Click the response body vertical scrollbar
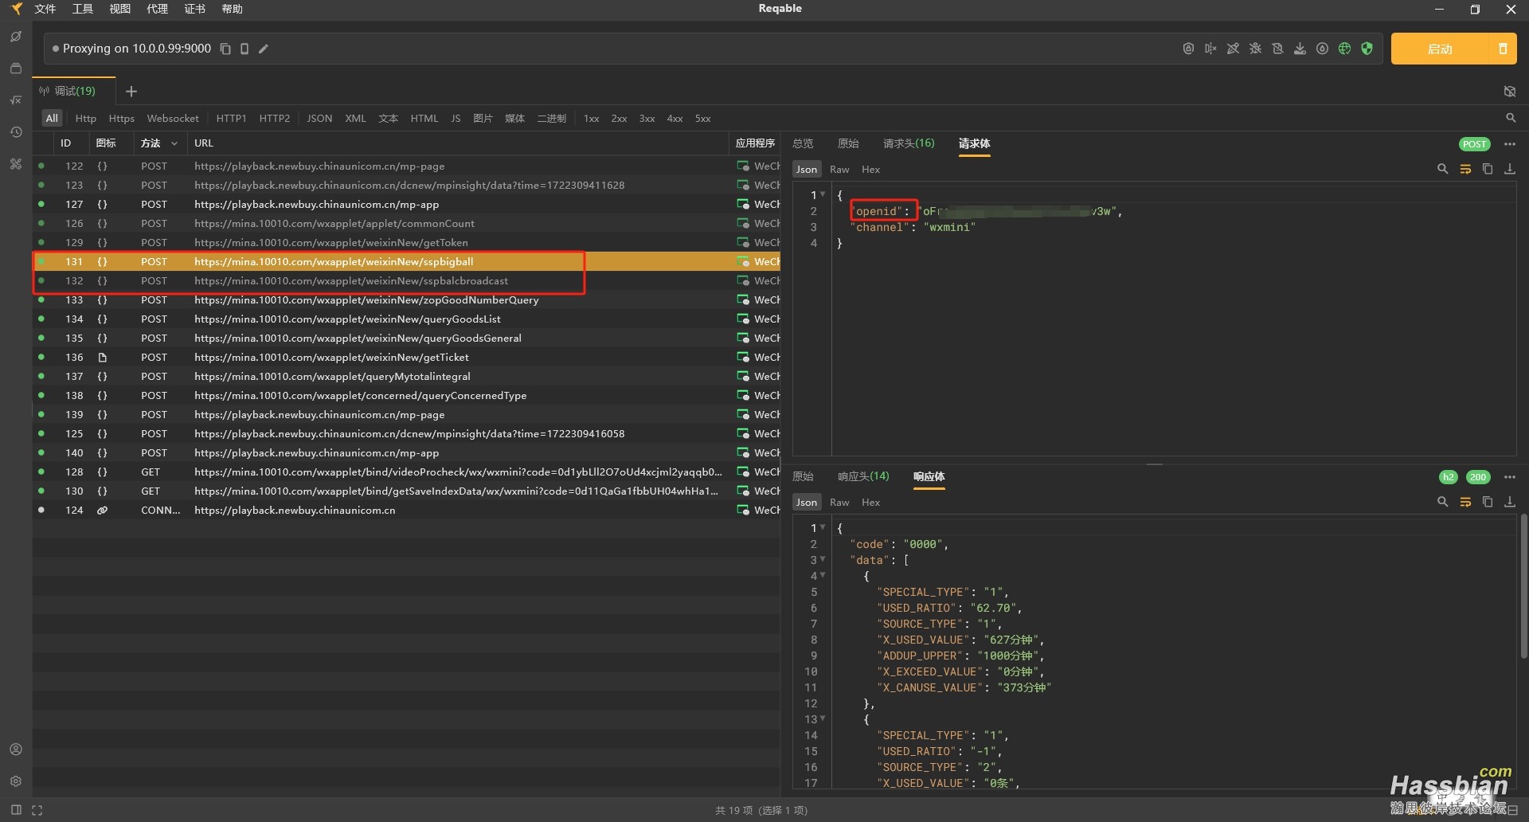Viewport: 1529px width, 822px height. [1523, 586]
